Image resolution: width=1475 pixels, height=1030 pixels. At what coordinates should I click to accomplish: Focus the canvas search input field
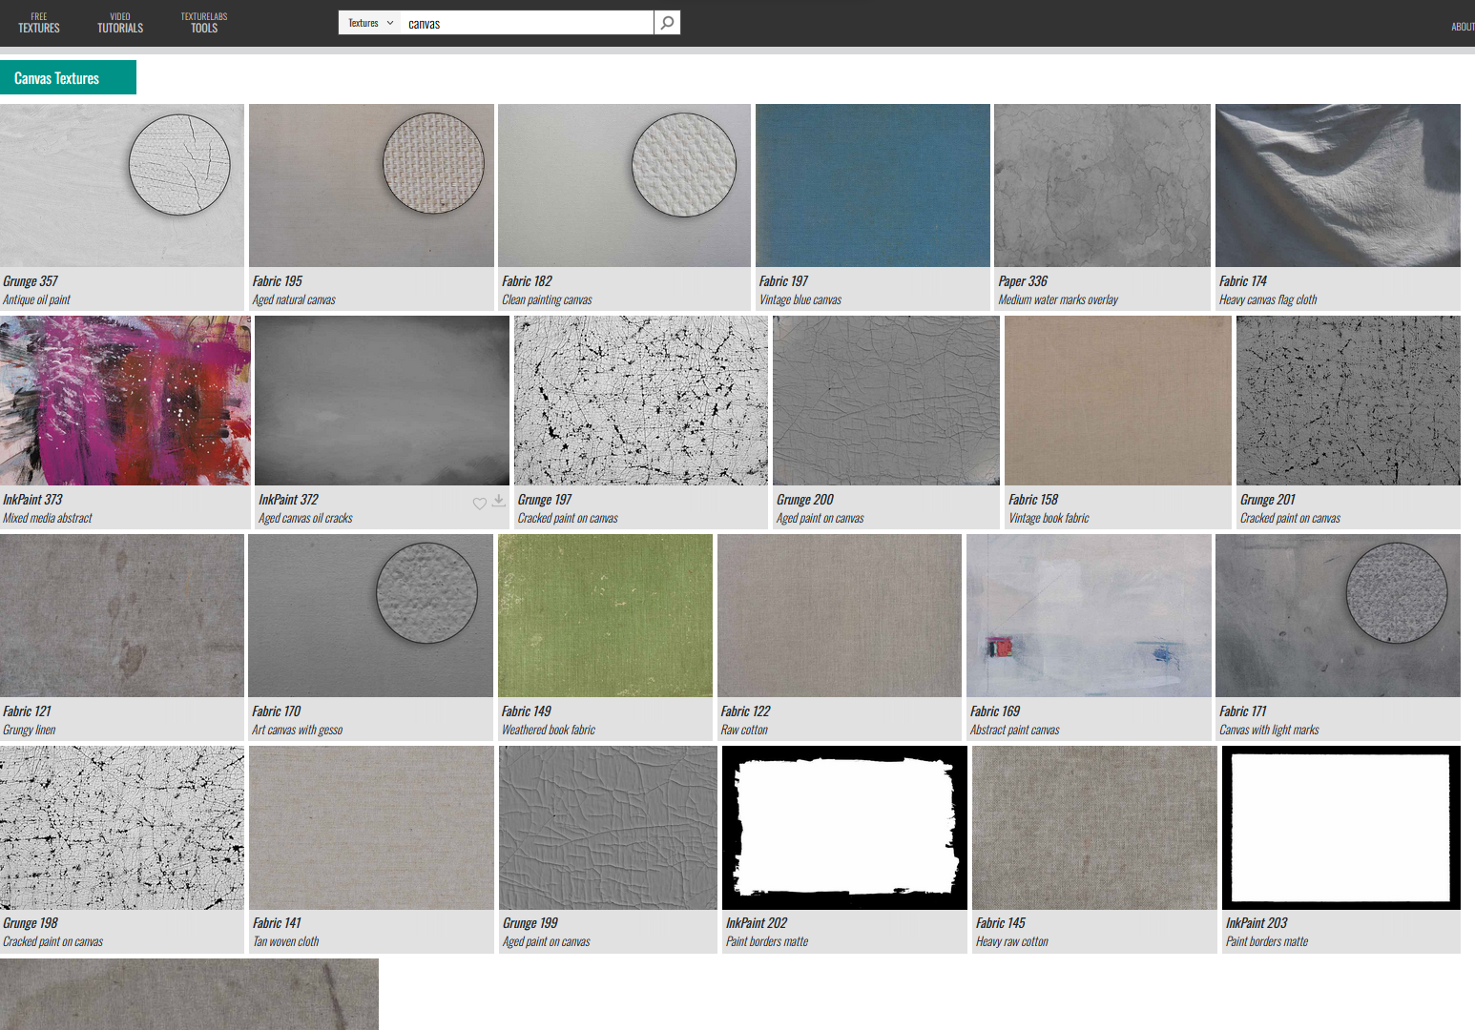click(528, 23)
